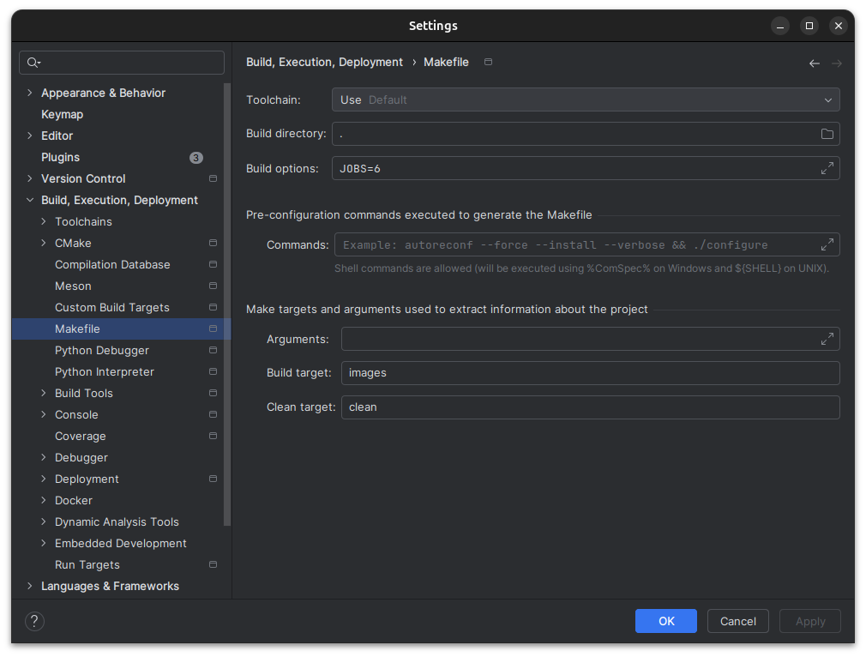Viewport: 866px width, 657px height.
Task: Expand the Debugger node
Action: coord(44,457)
